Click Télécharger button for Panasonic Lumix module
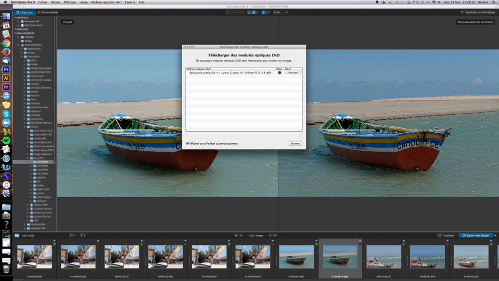The height and width of the screenshot is (281, 499). [292, 73]
